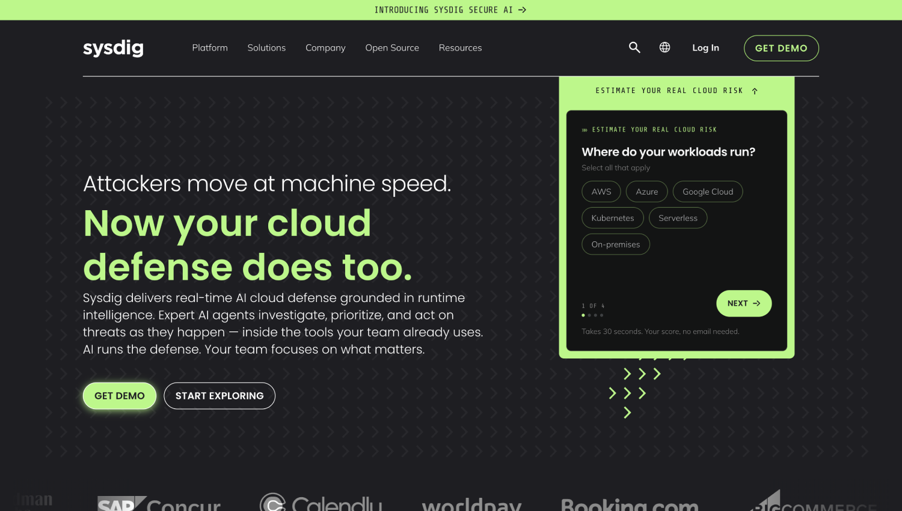Screen dimensions: 902x511
Task: Click the GET DEMO button in the header
Action: [x=781, y=48]
